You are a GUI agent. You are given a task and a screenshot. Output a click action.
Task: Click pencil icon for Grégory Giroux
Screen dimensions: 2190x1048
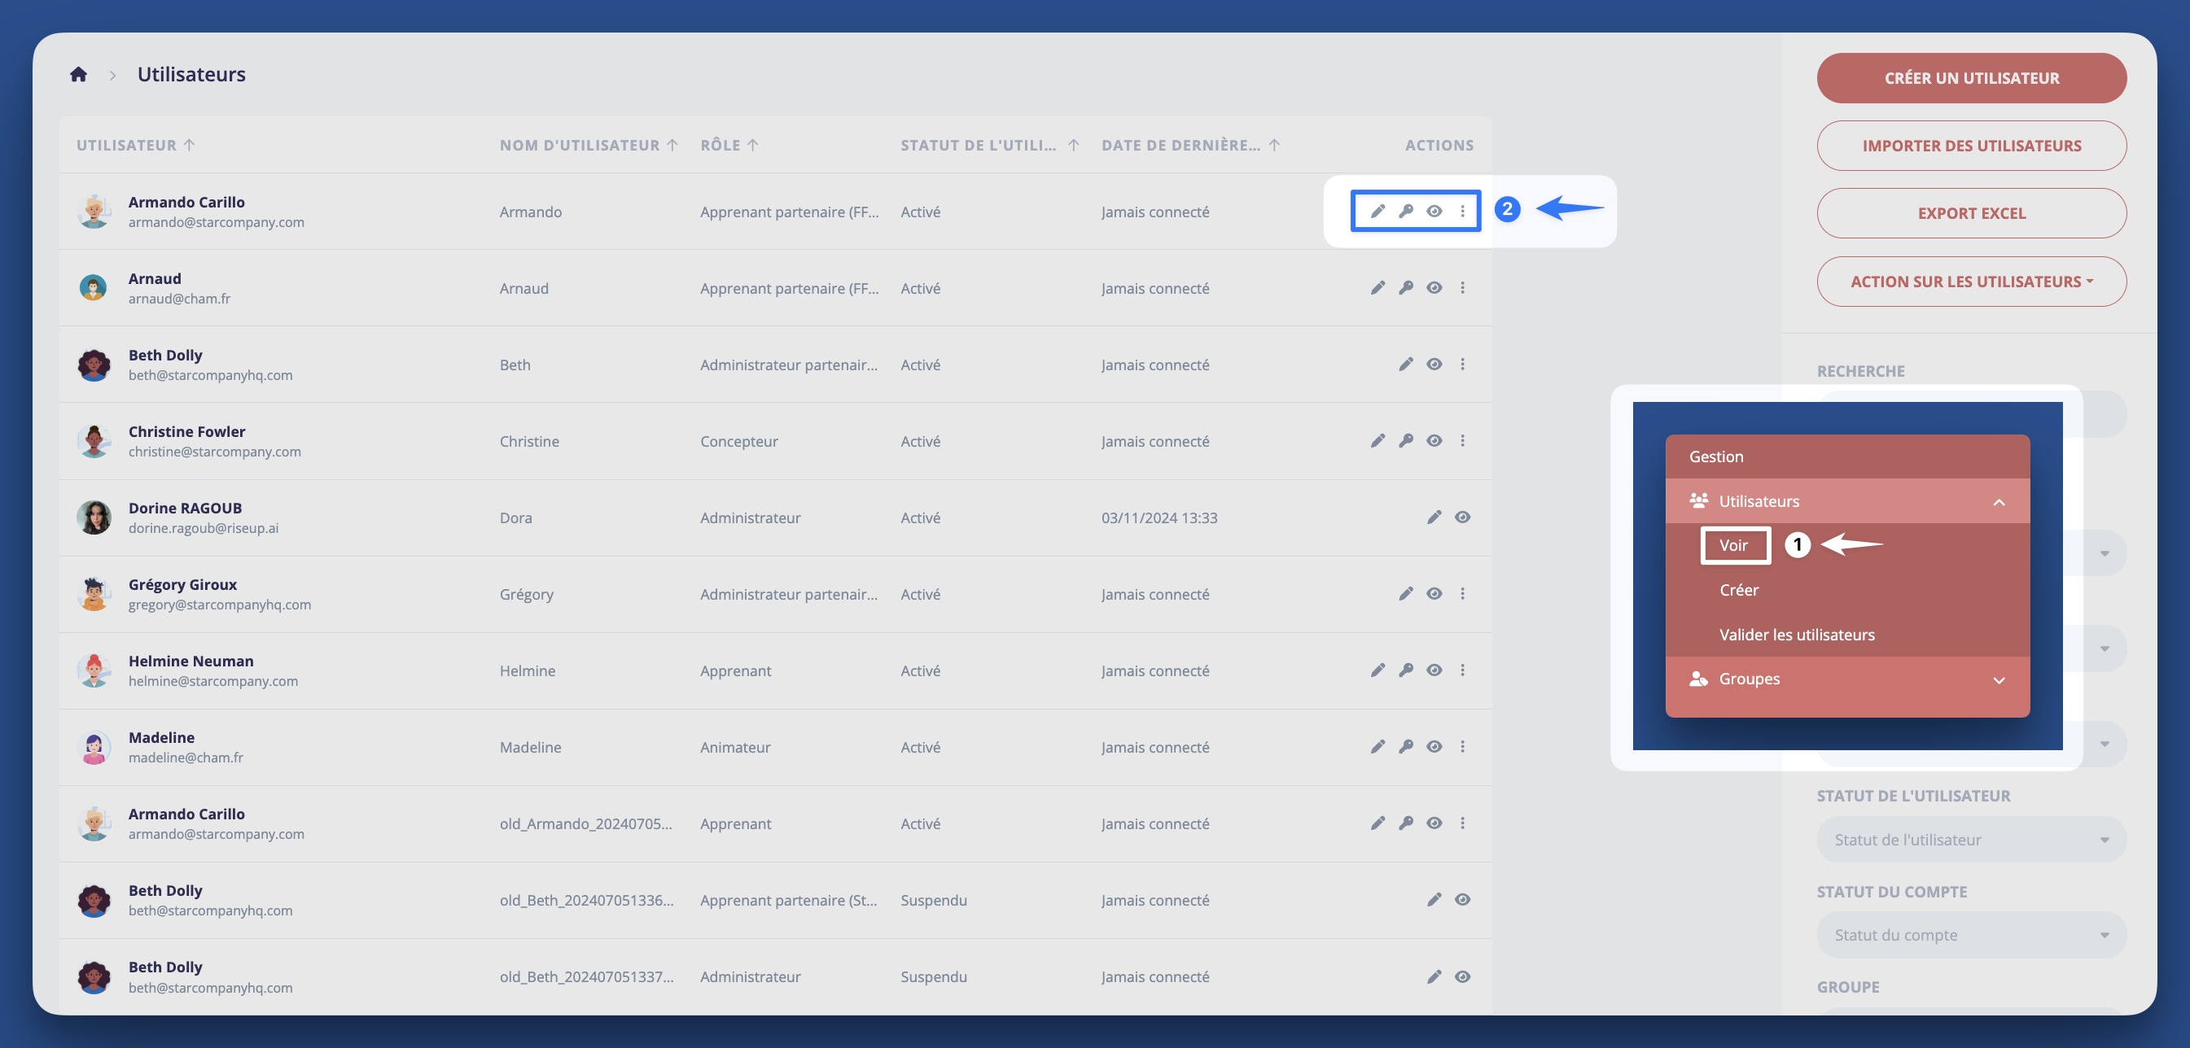pyautogui.click(x=1405, y=594)
